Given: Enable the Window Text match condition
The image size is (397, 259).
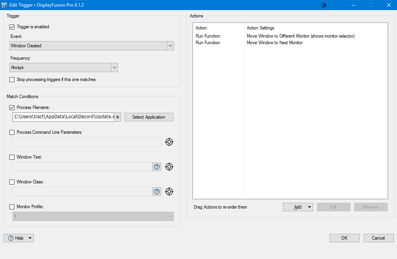Looking at the screenshot, I should click(x=12, y=157).
